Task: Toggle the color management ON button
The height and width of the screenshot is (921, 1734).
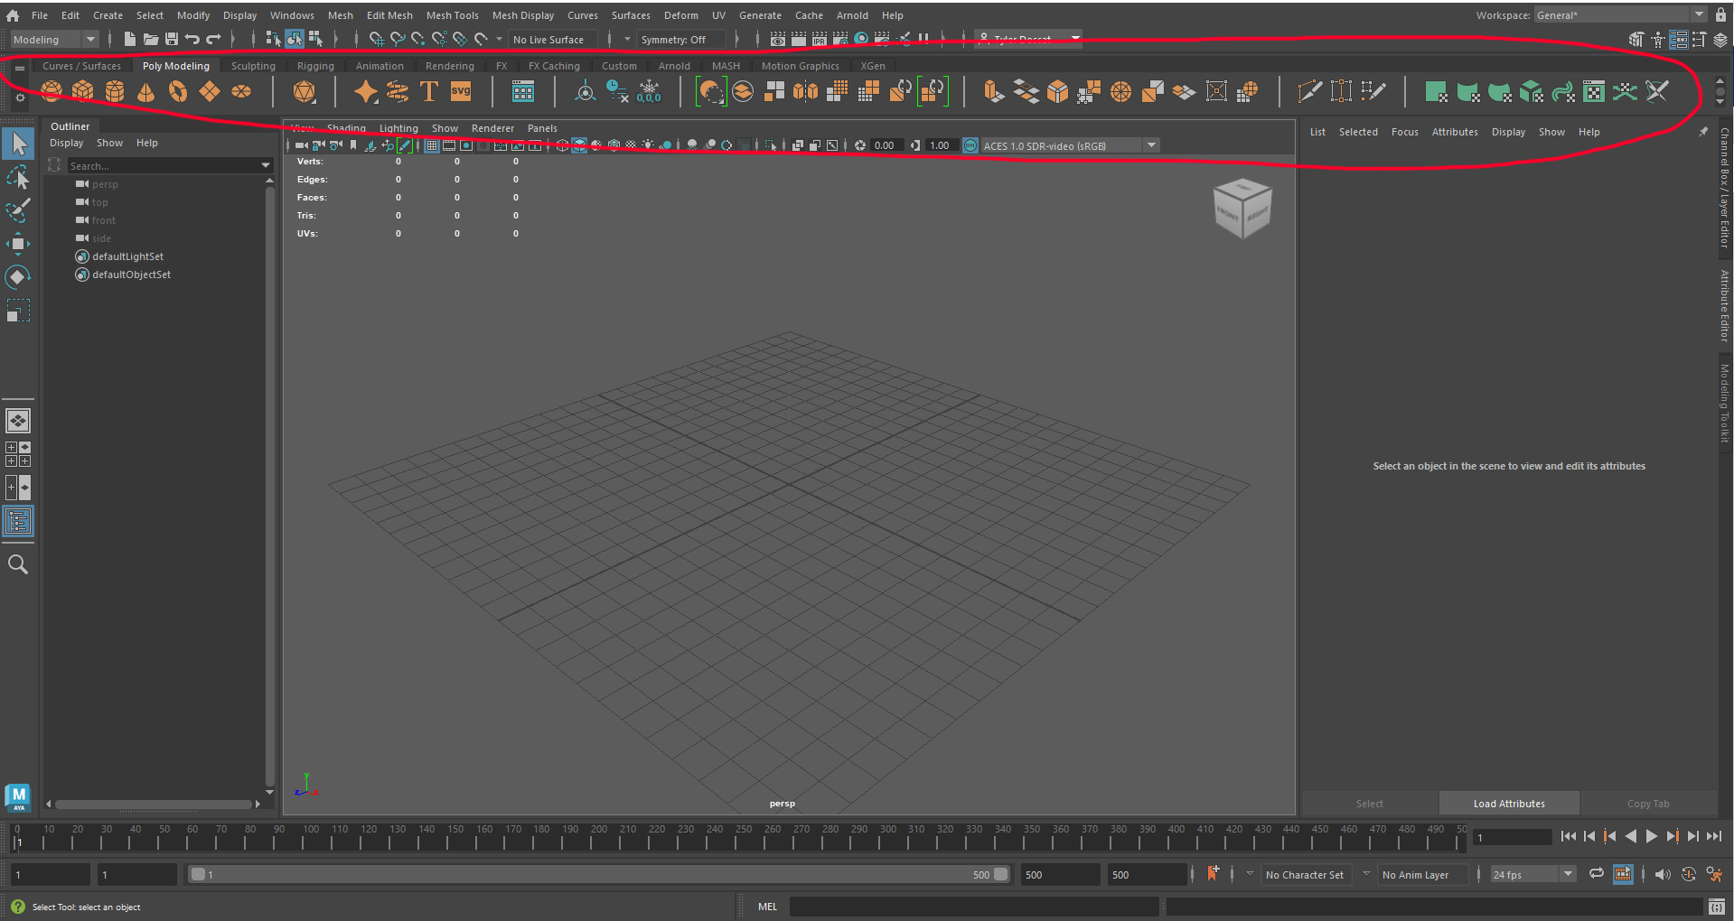Action: [970, 145]
